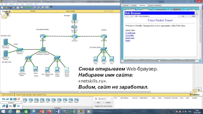Close the Web Browser with X button
The width and height of the screenshot is (203, 114).
coord(196,13)
